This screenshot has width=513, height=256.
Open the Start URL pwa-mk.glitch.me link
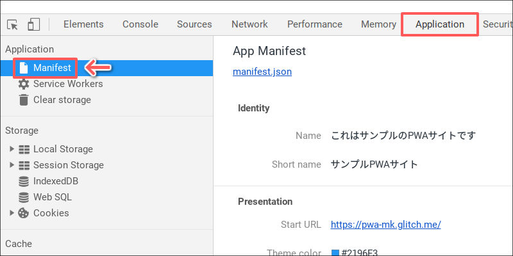385,225
